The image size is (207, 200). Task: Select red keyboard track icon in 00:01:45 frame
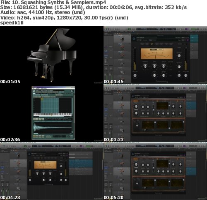(x=122, y=47)
